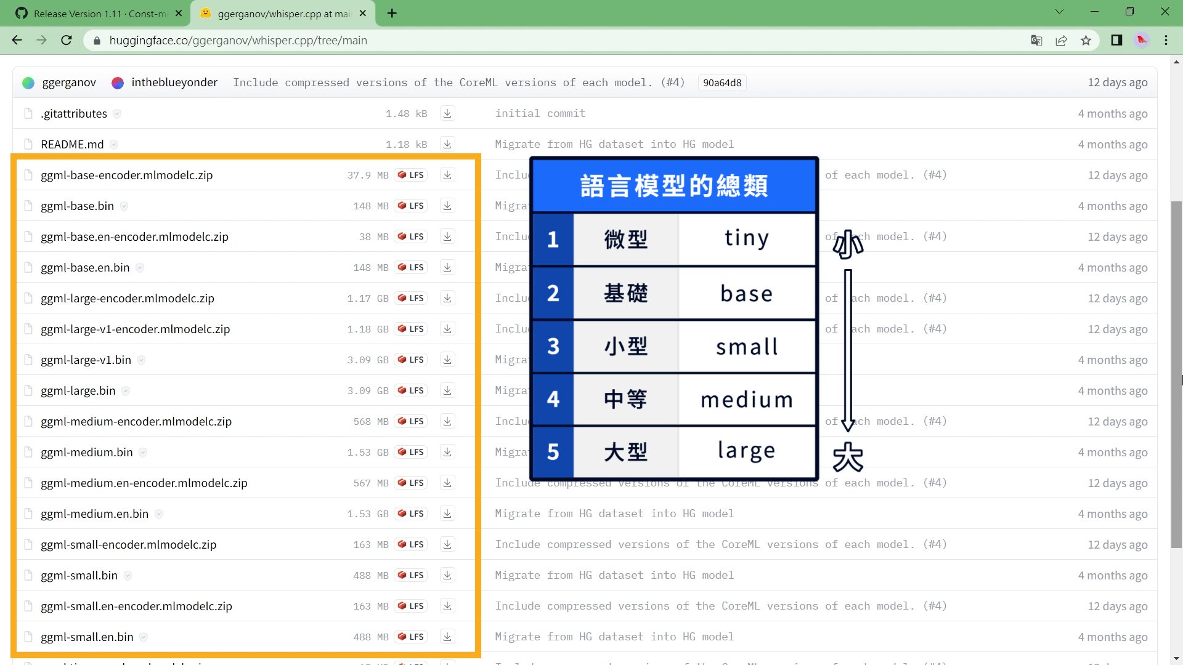
Task: Click the page vertical scrollbar thumb
Action: (1176, 373)
